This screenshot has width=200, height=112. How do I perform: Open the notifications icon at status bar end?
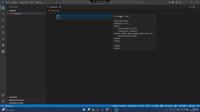[198, 106]
